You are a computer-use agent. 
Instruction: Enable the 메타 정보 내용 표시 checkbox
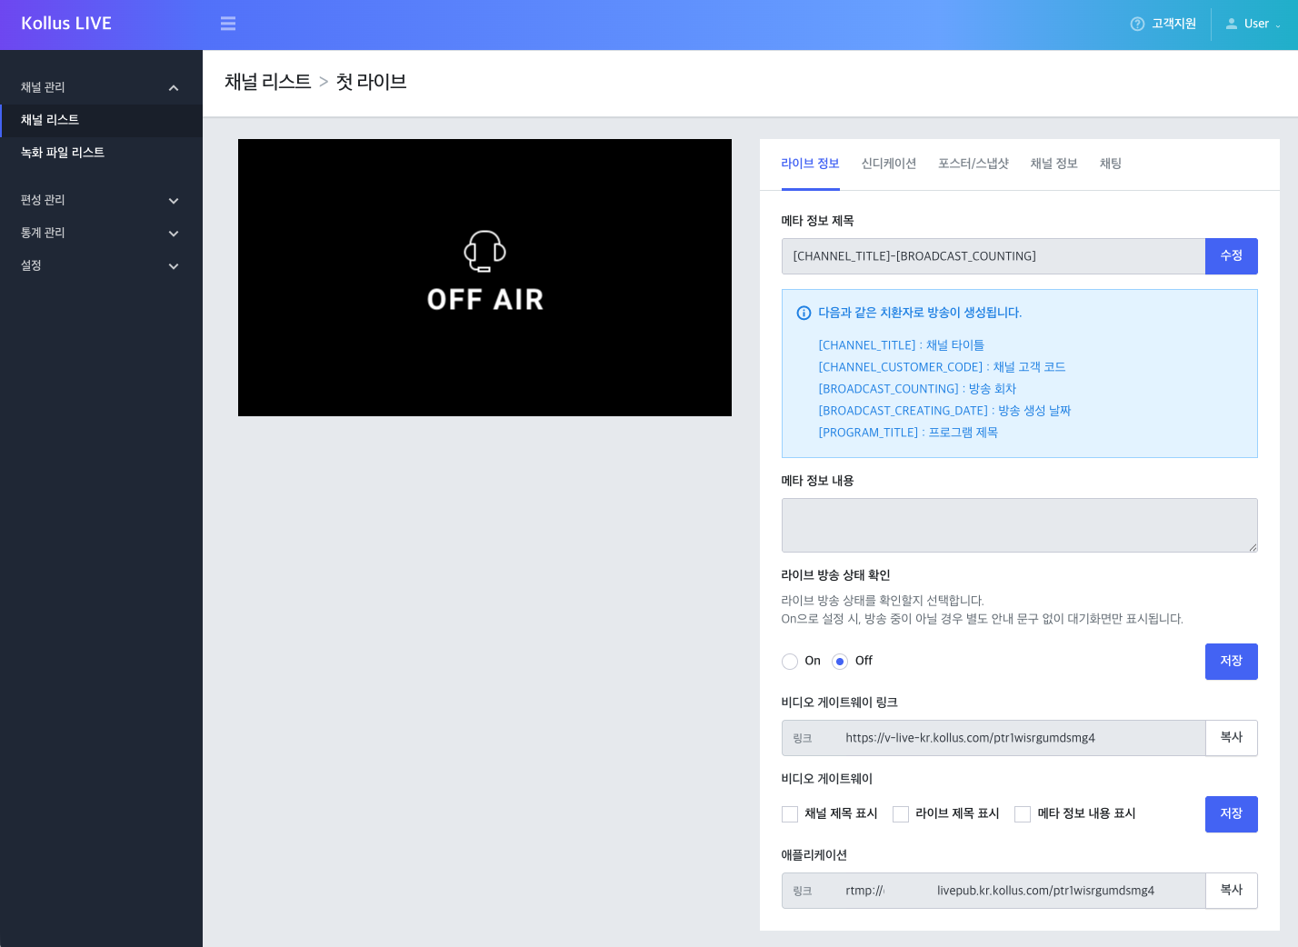click(x=1023, y=814)
